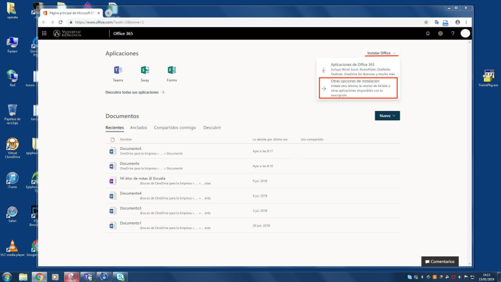Launch the Sway app

click(145, 74)
